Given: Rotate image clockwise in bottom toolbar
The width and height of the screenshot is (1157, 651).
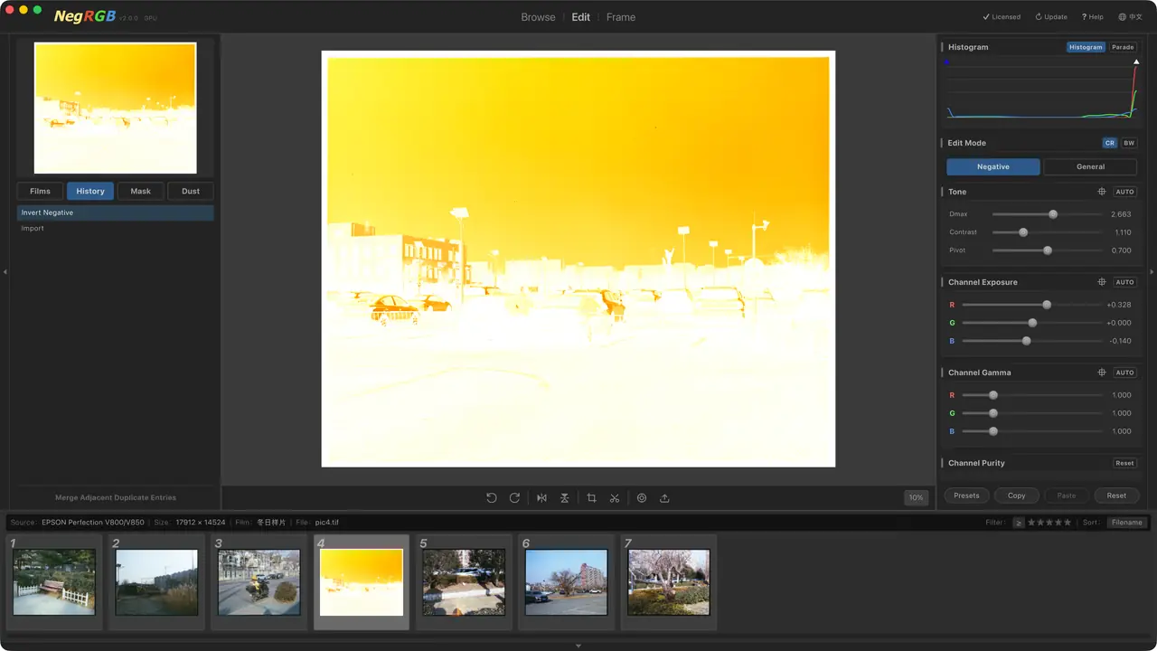Looking at the screenshot, I should 514,498.
